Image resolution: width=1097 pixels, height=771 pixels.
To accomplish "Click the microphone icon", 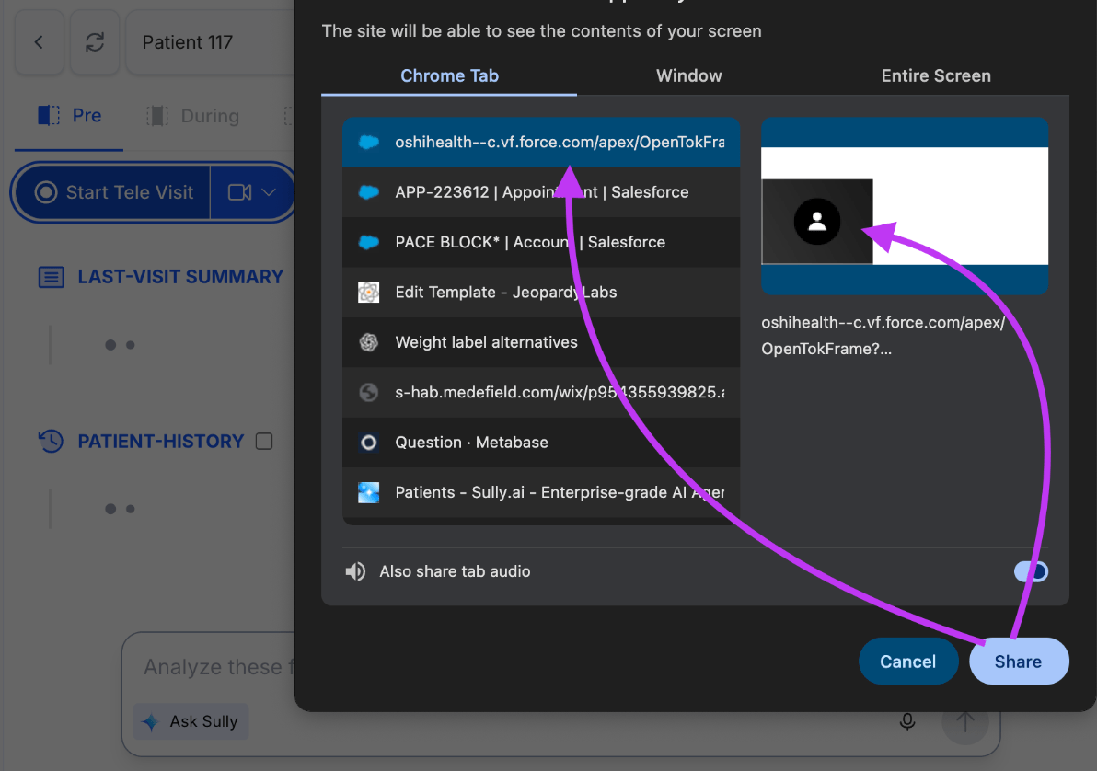I will [x=907, y=721].
